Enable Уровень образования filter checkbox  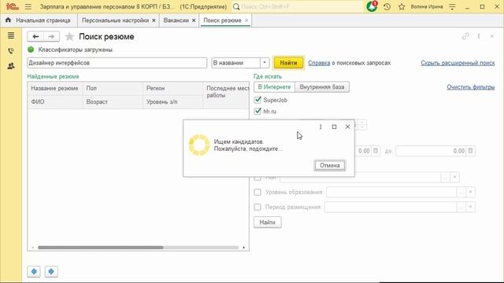[258, 192]
